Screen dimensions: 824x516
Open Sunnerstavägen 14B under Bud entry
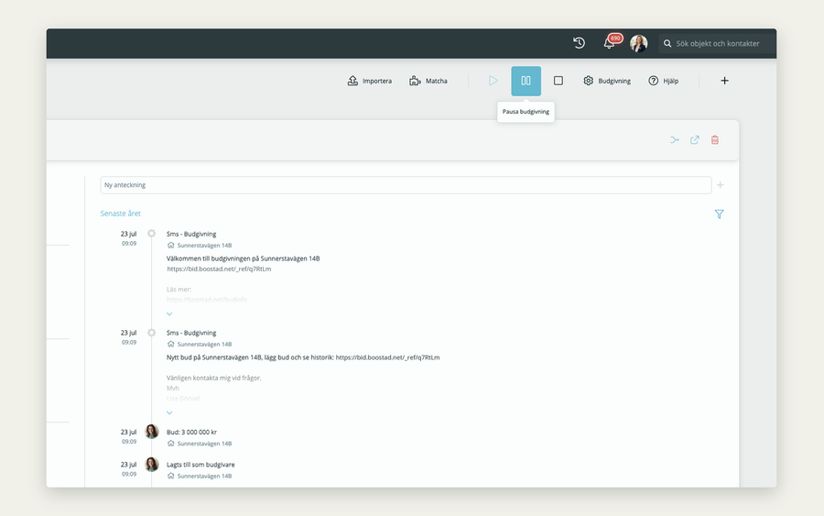(x=204, y=444)
